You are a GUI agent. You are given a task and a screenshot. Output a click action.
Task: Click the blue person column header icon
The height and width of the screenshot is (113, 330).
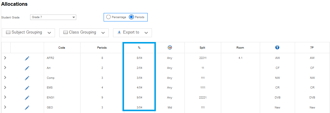(277, 48)
